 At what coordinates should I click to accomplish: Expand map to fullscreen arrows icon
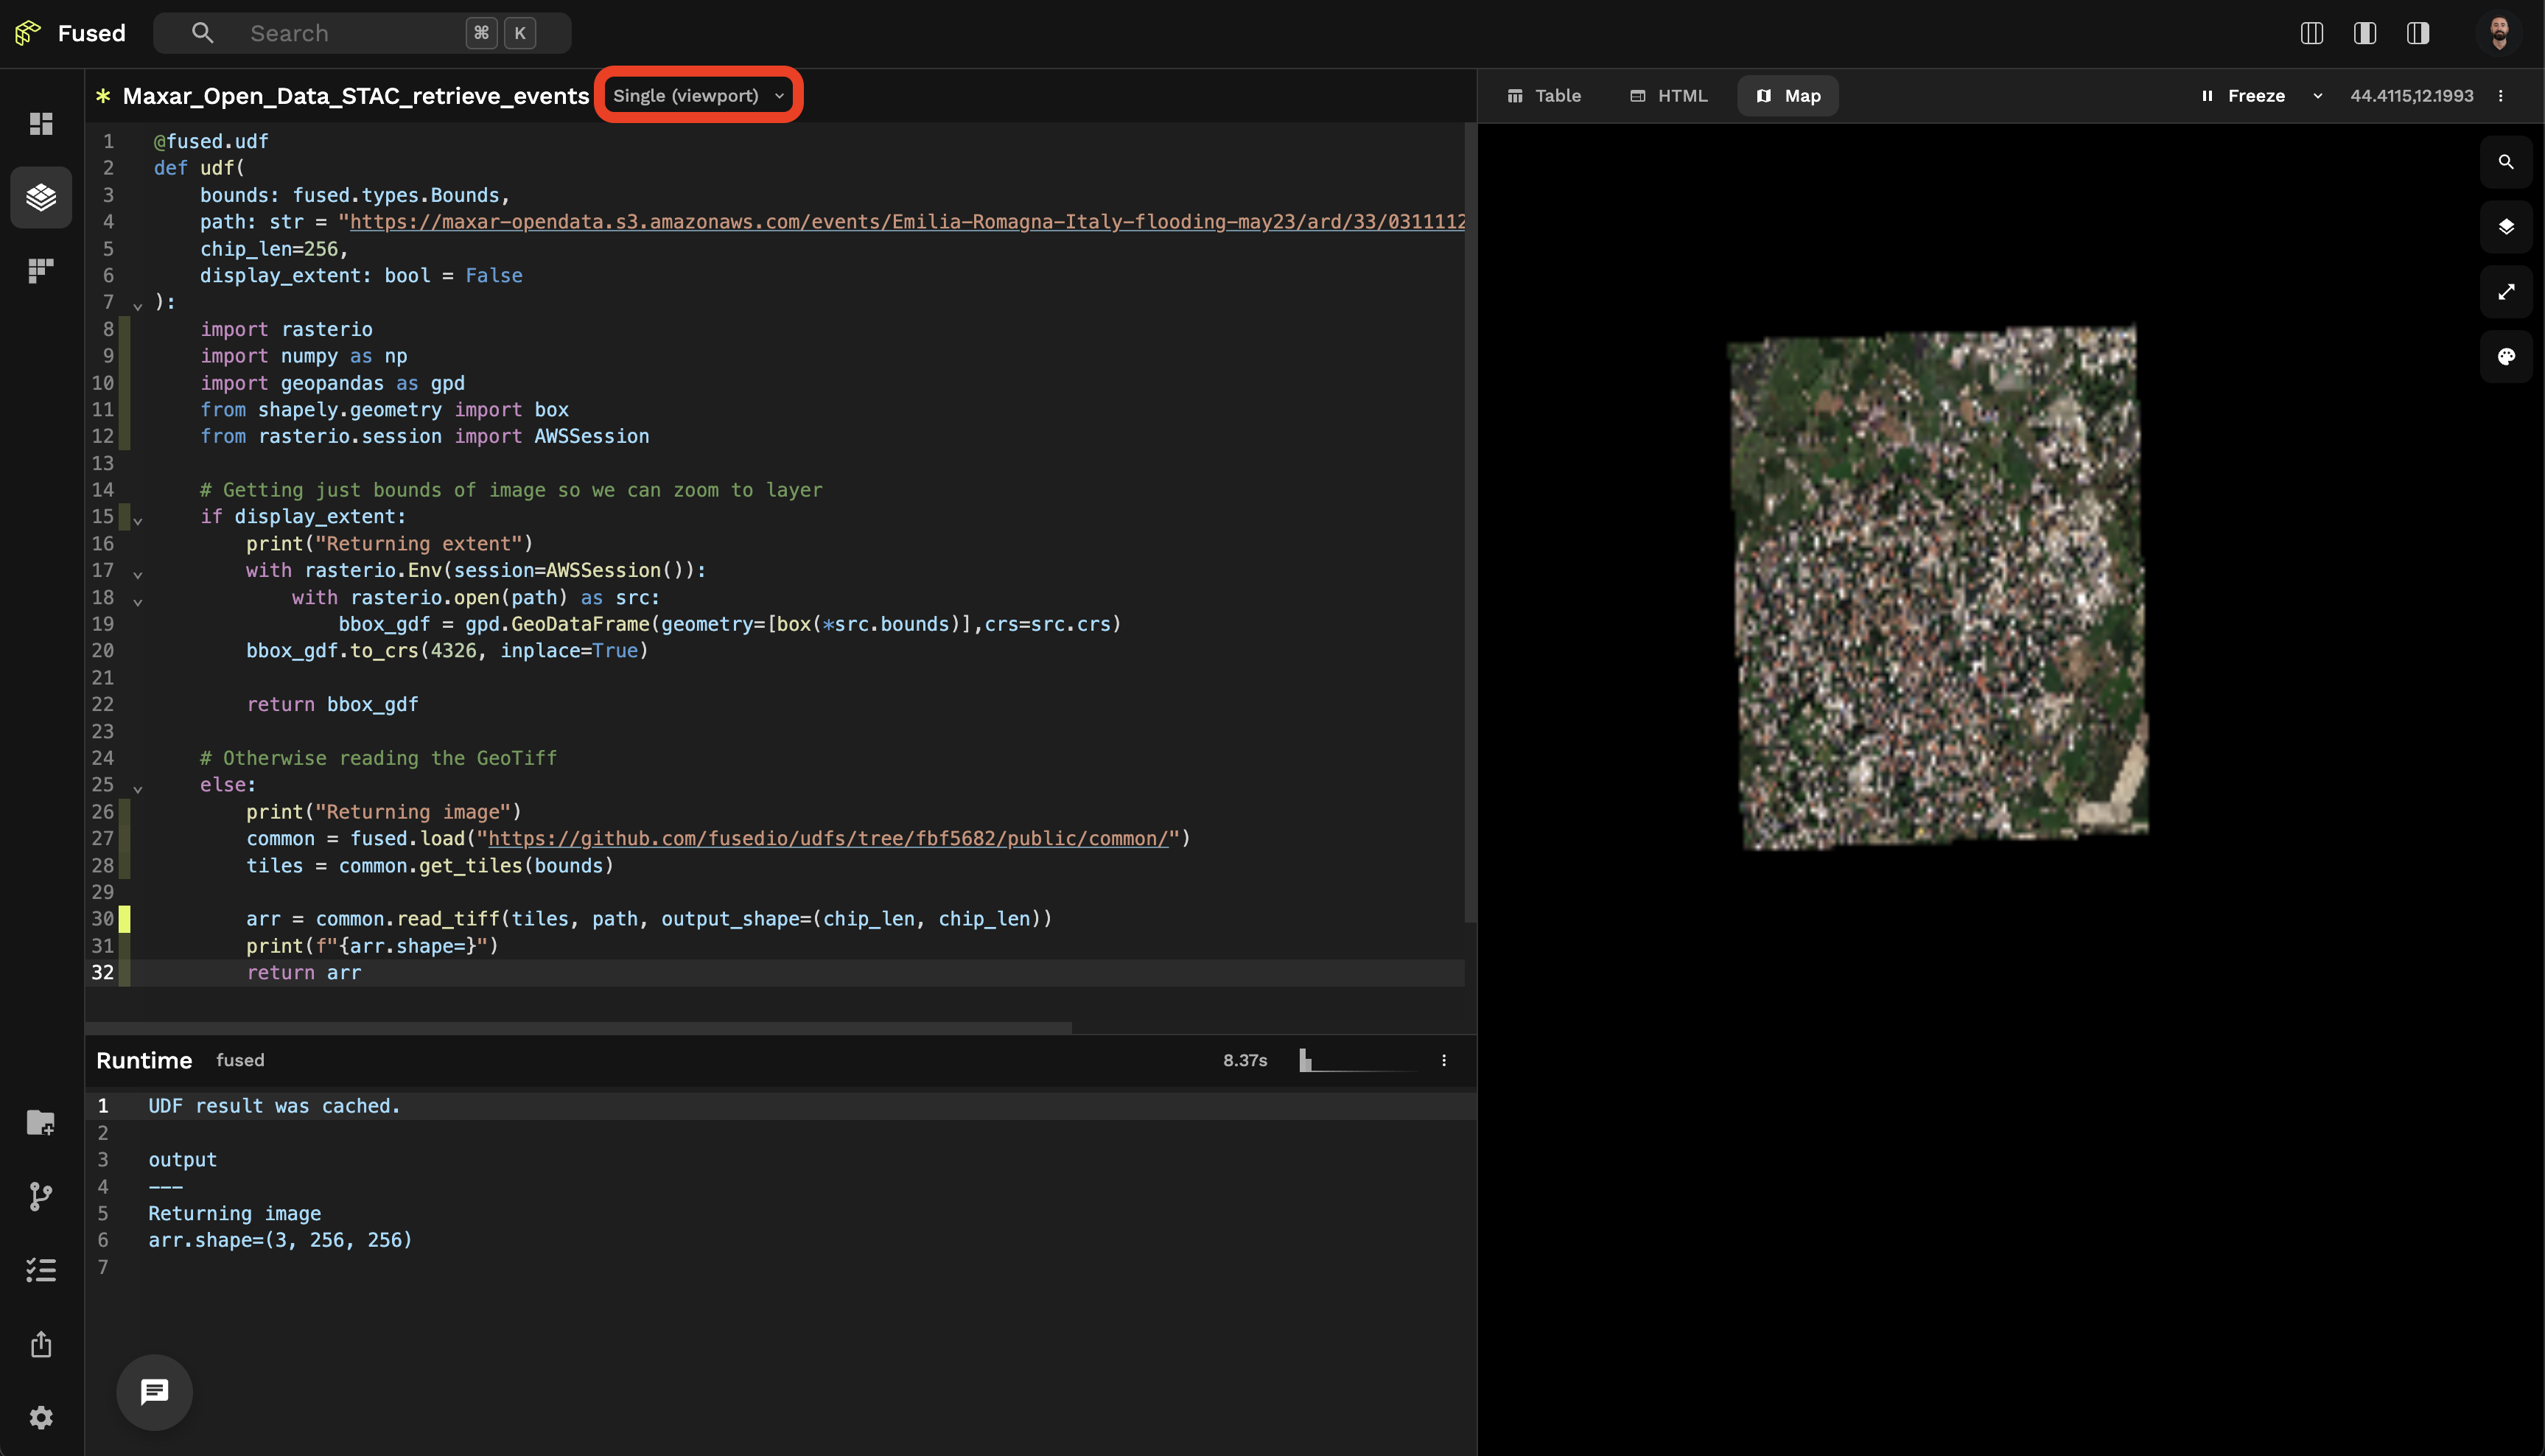[x=2505, y=292]
